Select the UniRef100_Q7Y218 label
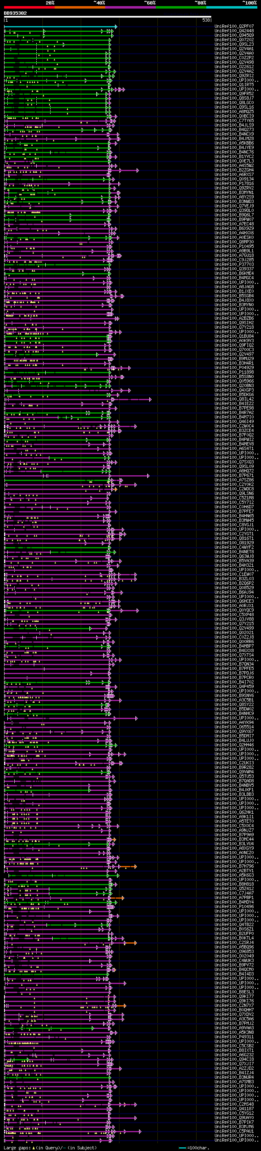This screenshot has width=261, height=1151. [x=234, y=327]
